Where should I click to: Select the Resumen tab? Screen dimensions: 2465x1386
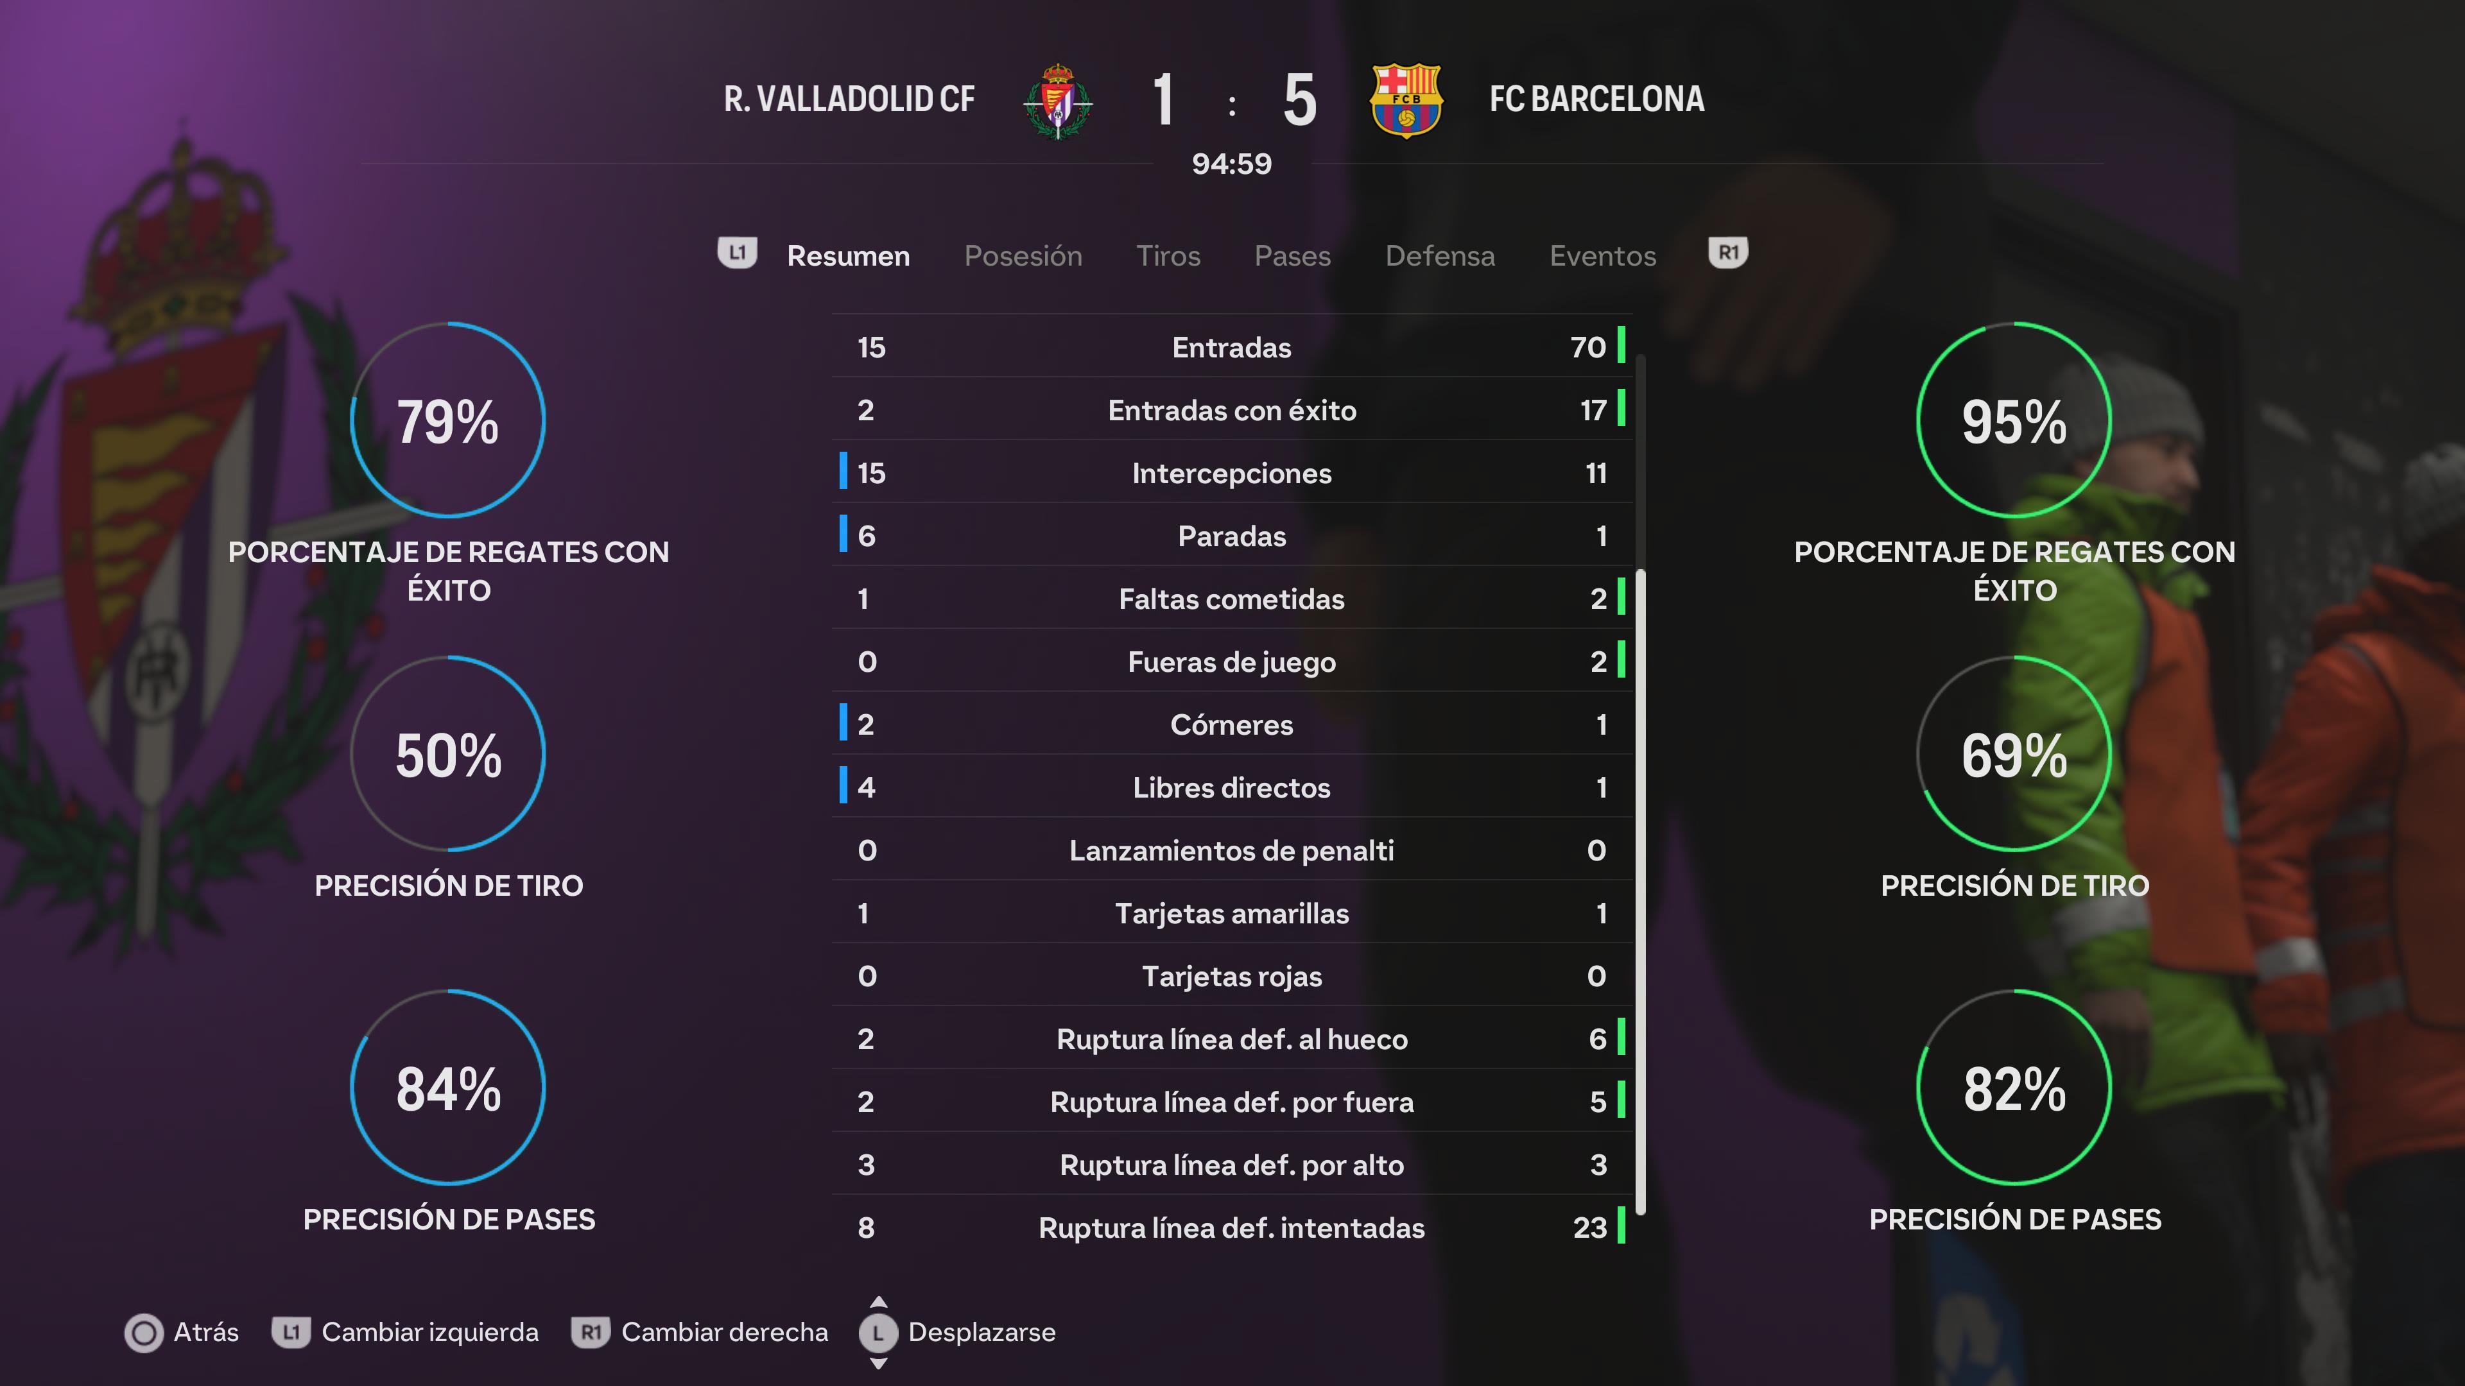point(848,255)
